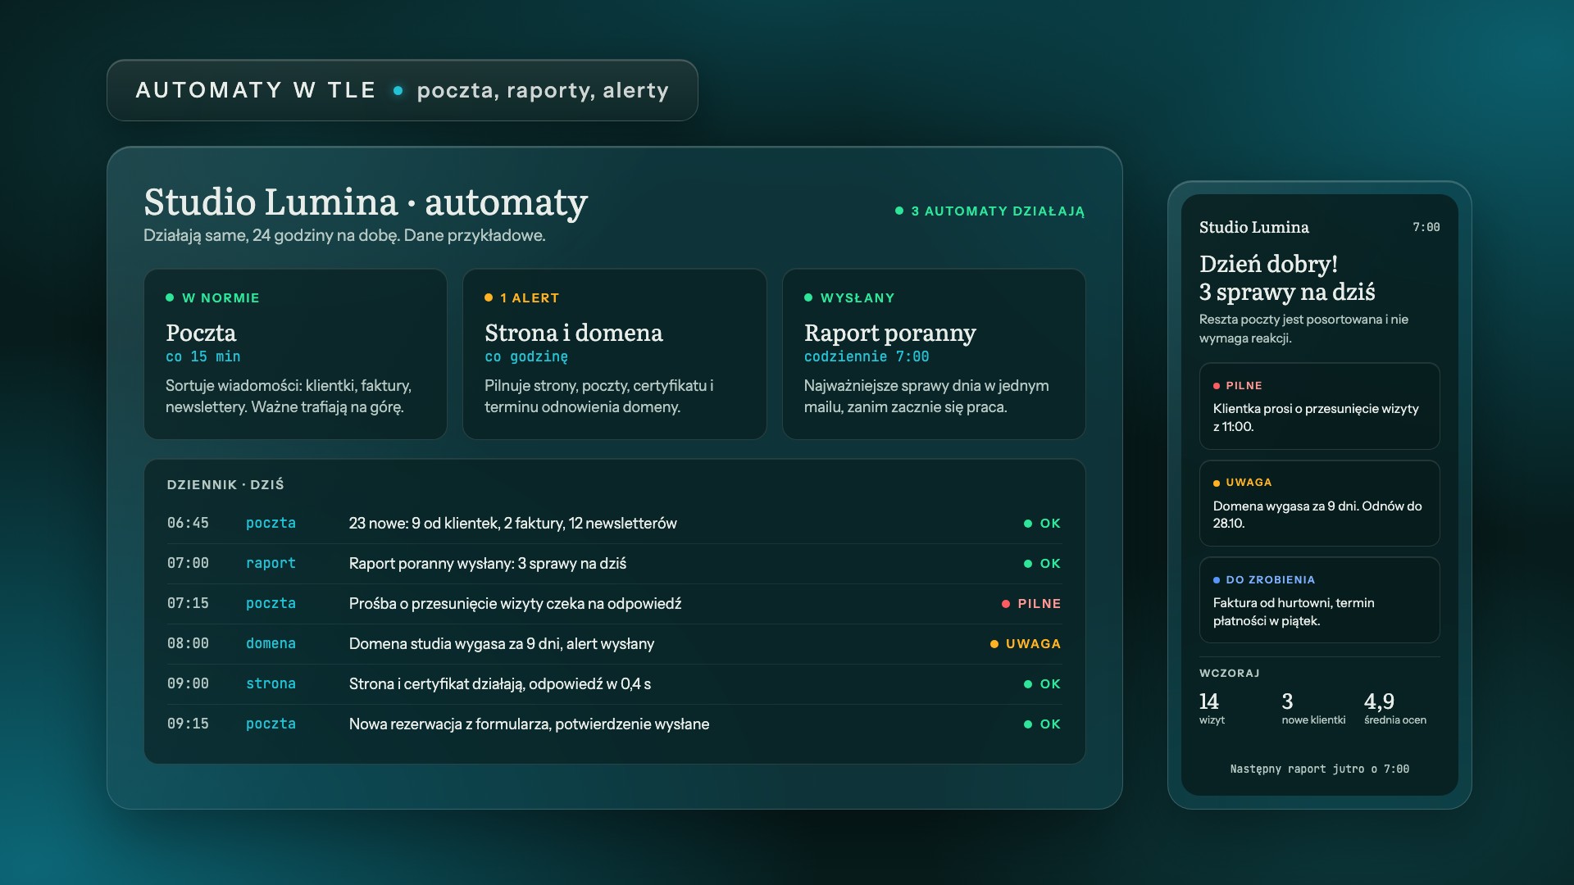This screenshot has height=885, width=1574.
Task: Select log entry 'Strona i certyfikat działają'
Action: tap(614, 684)
